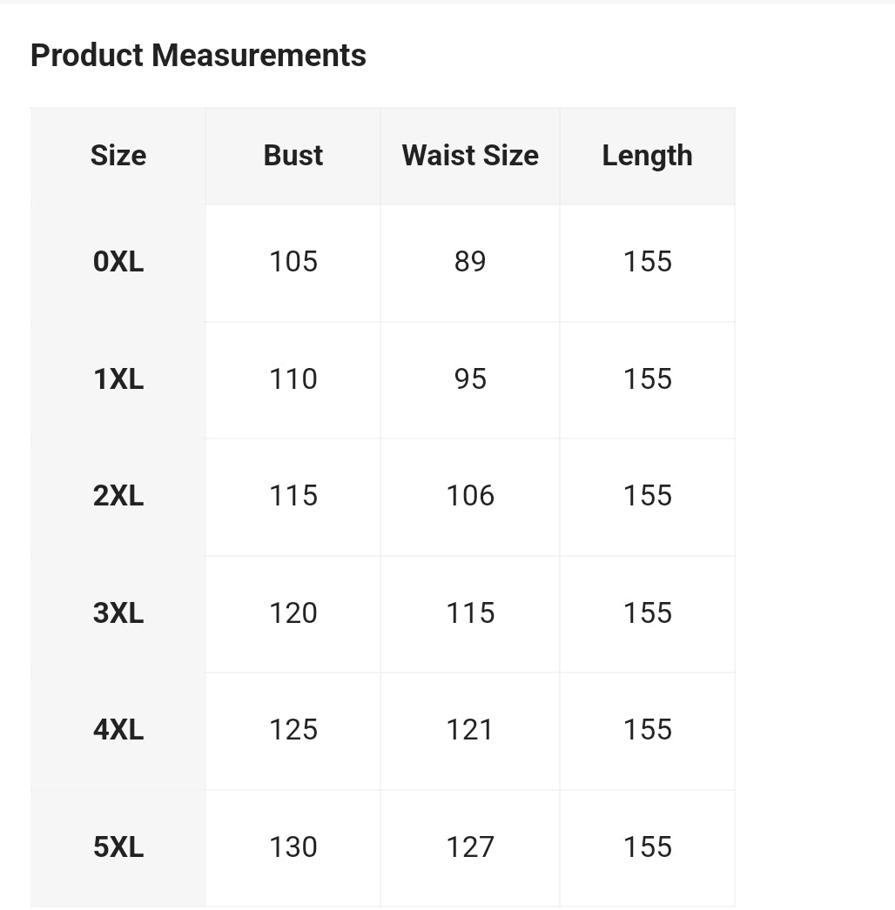The image size is (895, 910).
Task: Select the bust value 130
Action: (293, 847)
